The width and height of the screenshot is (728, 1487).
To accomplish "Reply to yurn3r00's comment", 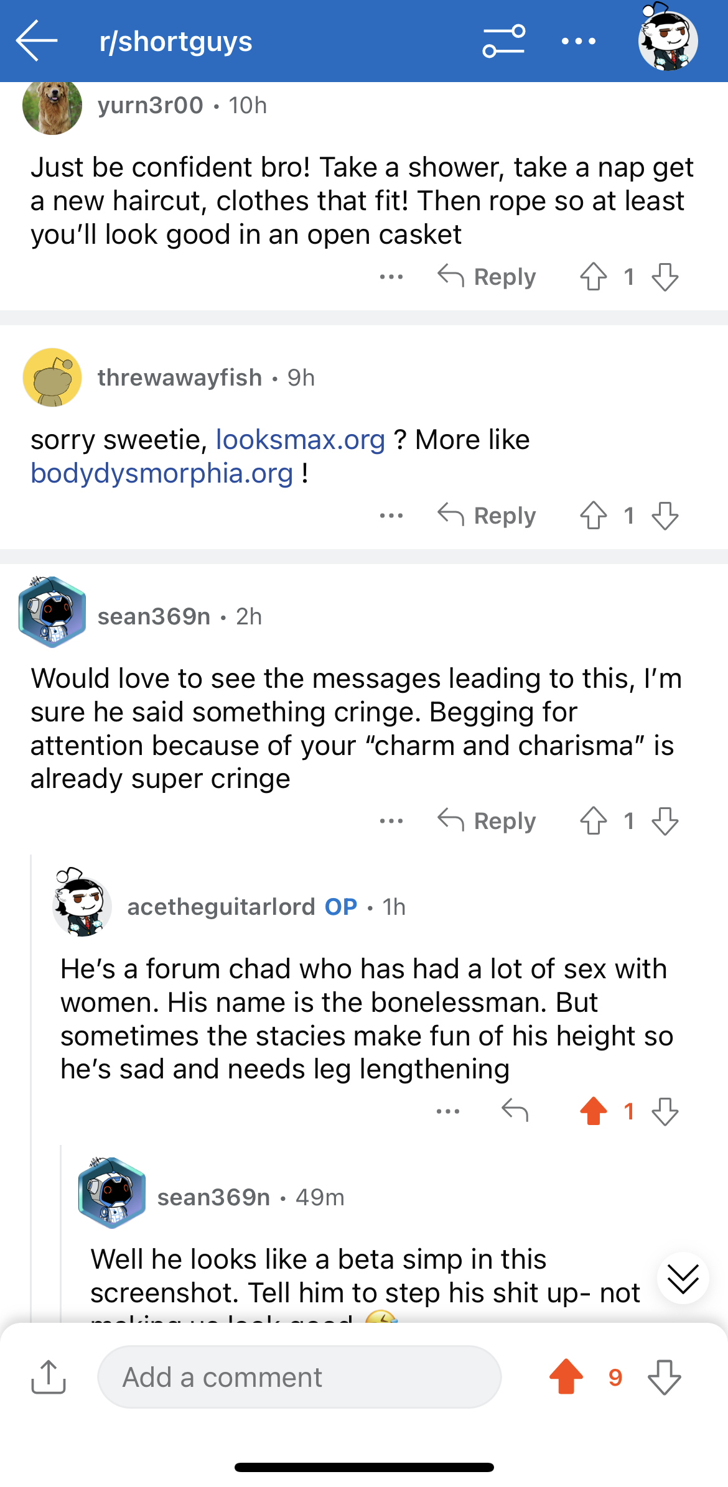I will click(x=487, y=277).
